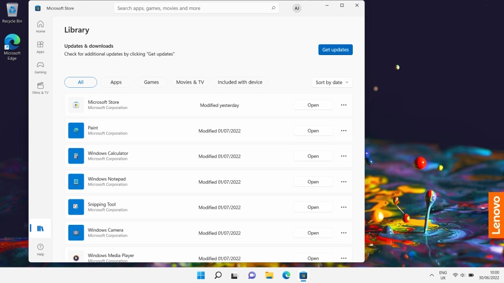Click the Library page heading
This screenshot has height=283, width=504.
tap(77, 30)
